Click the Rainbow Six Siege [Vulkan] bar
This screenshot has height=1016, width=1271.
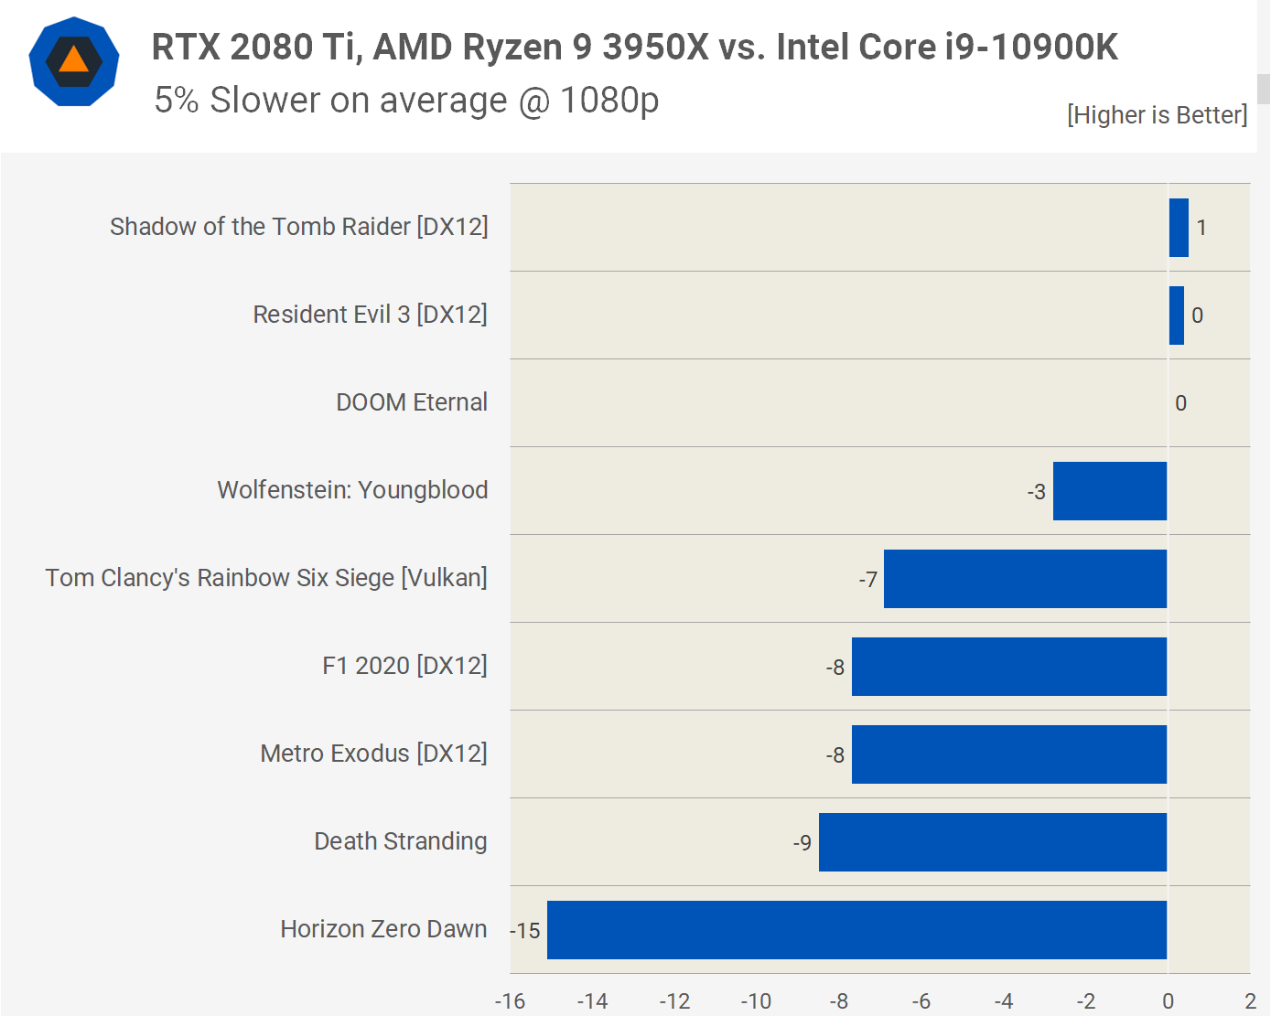1025,579
